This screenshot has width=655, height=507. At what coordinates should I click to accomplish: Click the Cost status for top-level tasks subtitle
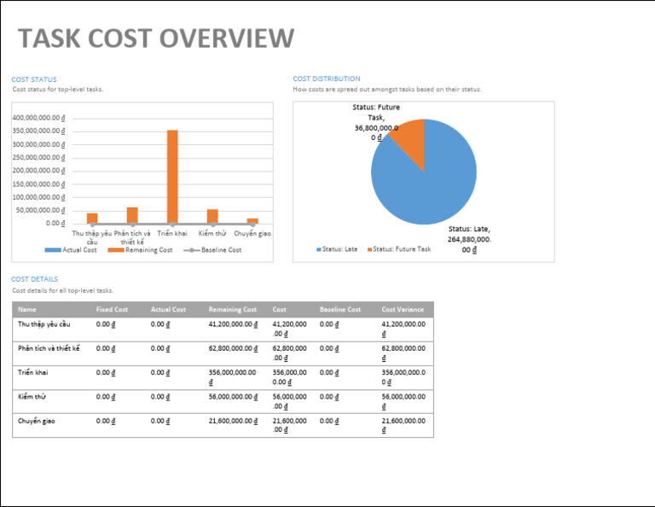(x=58, y=89)
